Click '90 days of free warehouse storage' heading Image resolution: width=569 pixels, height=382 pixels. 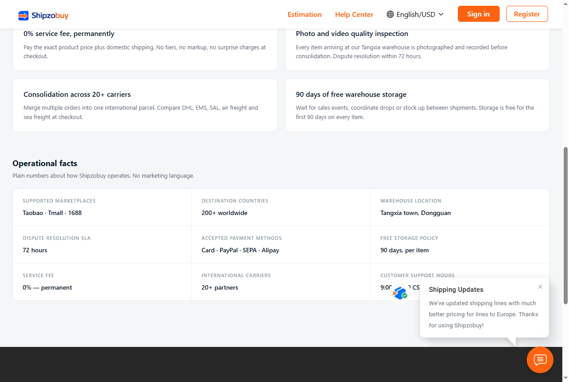click(351, 94)
